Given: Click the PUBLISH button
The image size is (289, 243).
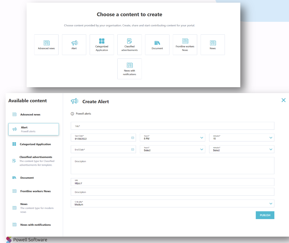Looking at the screenshot, I should (265, 215).
